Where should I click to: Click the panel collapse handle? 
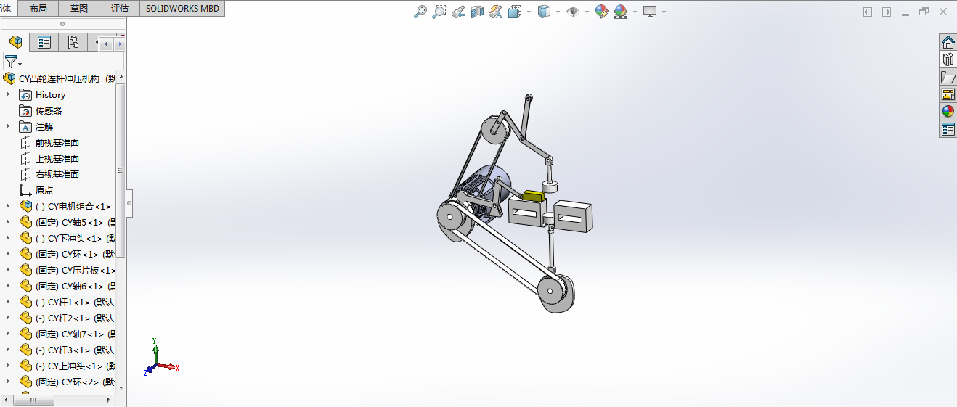(129, 204)
